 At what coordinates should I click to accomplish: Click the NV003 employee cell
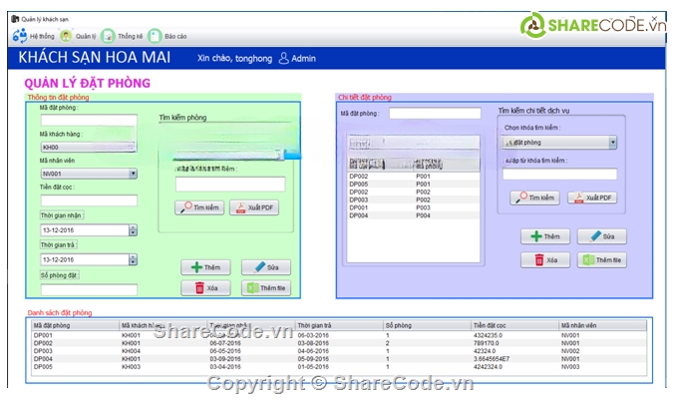[603, 367]
